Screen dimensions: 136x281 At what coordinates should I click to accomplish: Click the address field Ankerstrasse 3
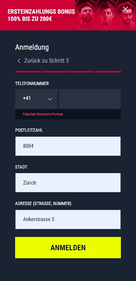click(68, 219)
